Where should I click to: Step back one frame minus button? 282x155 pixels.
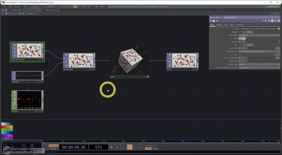point(136,147)
